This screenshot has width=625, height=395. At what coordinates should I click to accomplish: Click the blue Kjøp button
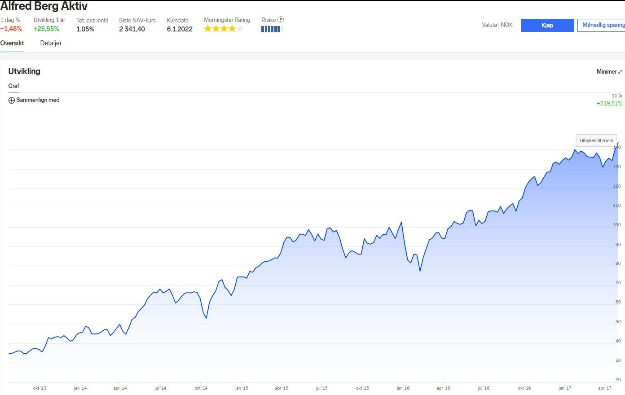click(x=547, y=25)
